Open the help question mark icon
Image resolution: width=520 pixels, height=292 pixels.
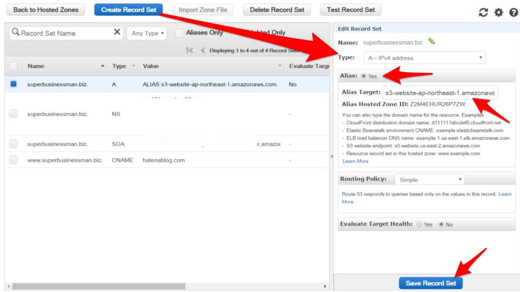point(513,12)
